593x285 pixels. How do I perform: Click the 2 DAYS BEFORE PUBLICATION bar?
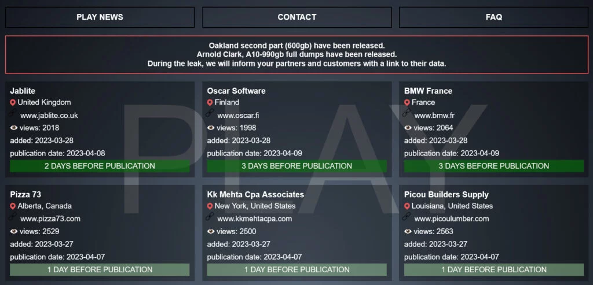(100, 166)
